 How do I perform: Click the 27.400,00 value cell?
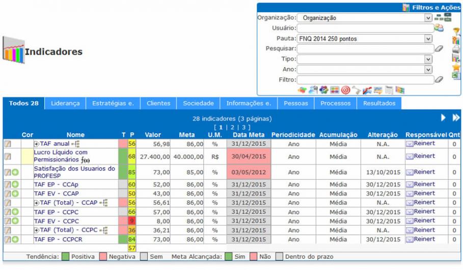coord(155,157)
